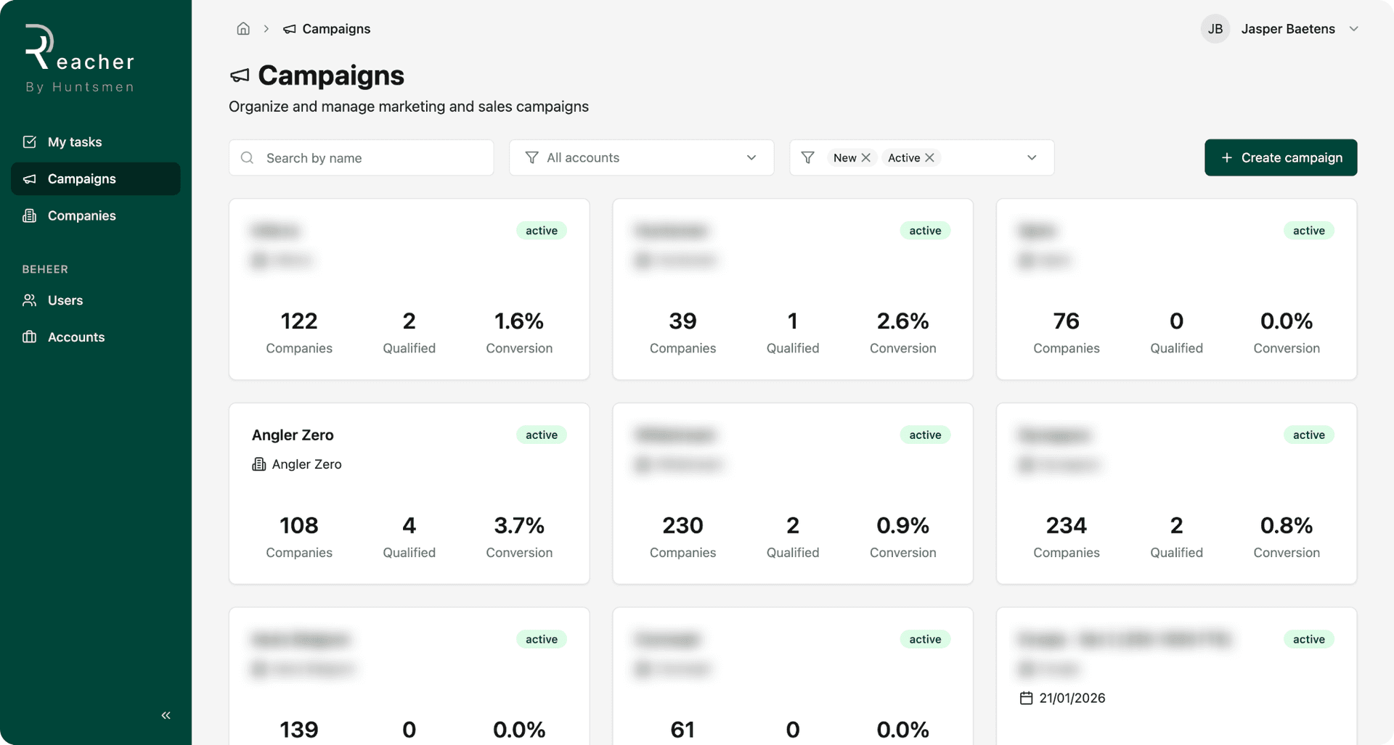Click the Reacher by Huntsmen logo
The width and height of the screenshot is (1394, 745).
coord(80,59)
